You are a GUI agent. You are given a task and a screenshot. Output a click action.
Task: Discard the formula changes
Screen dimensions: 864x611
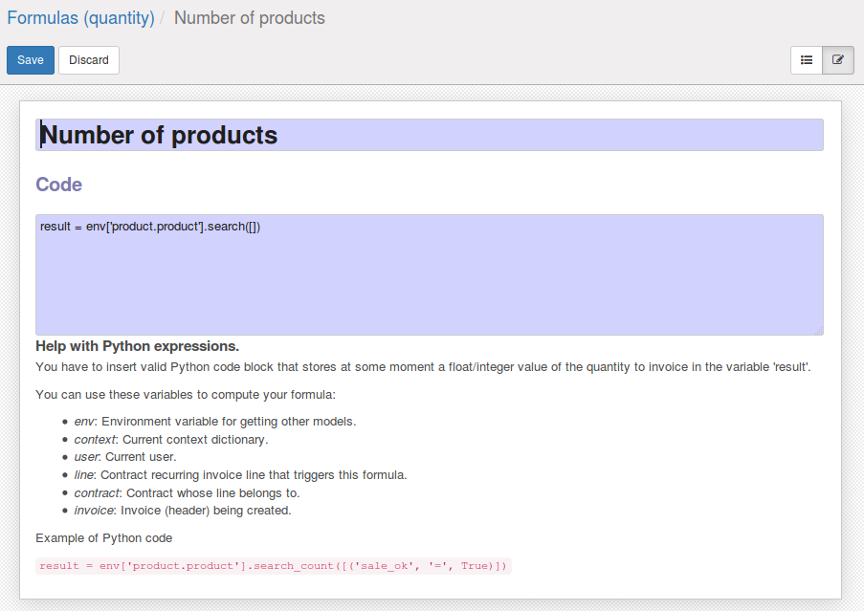click(x=89, y=60)
